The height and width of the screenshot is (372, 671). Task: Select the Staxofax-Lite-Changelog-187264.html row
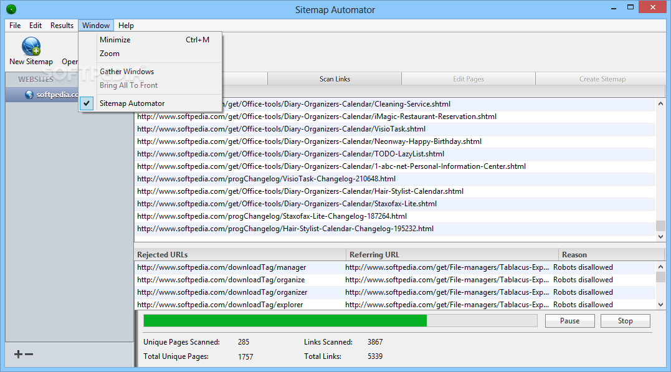(x=395, y=216)
